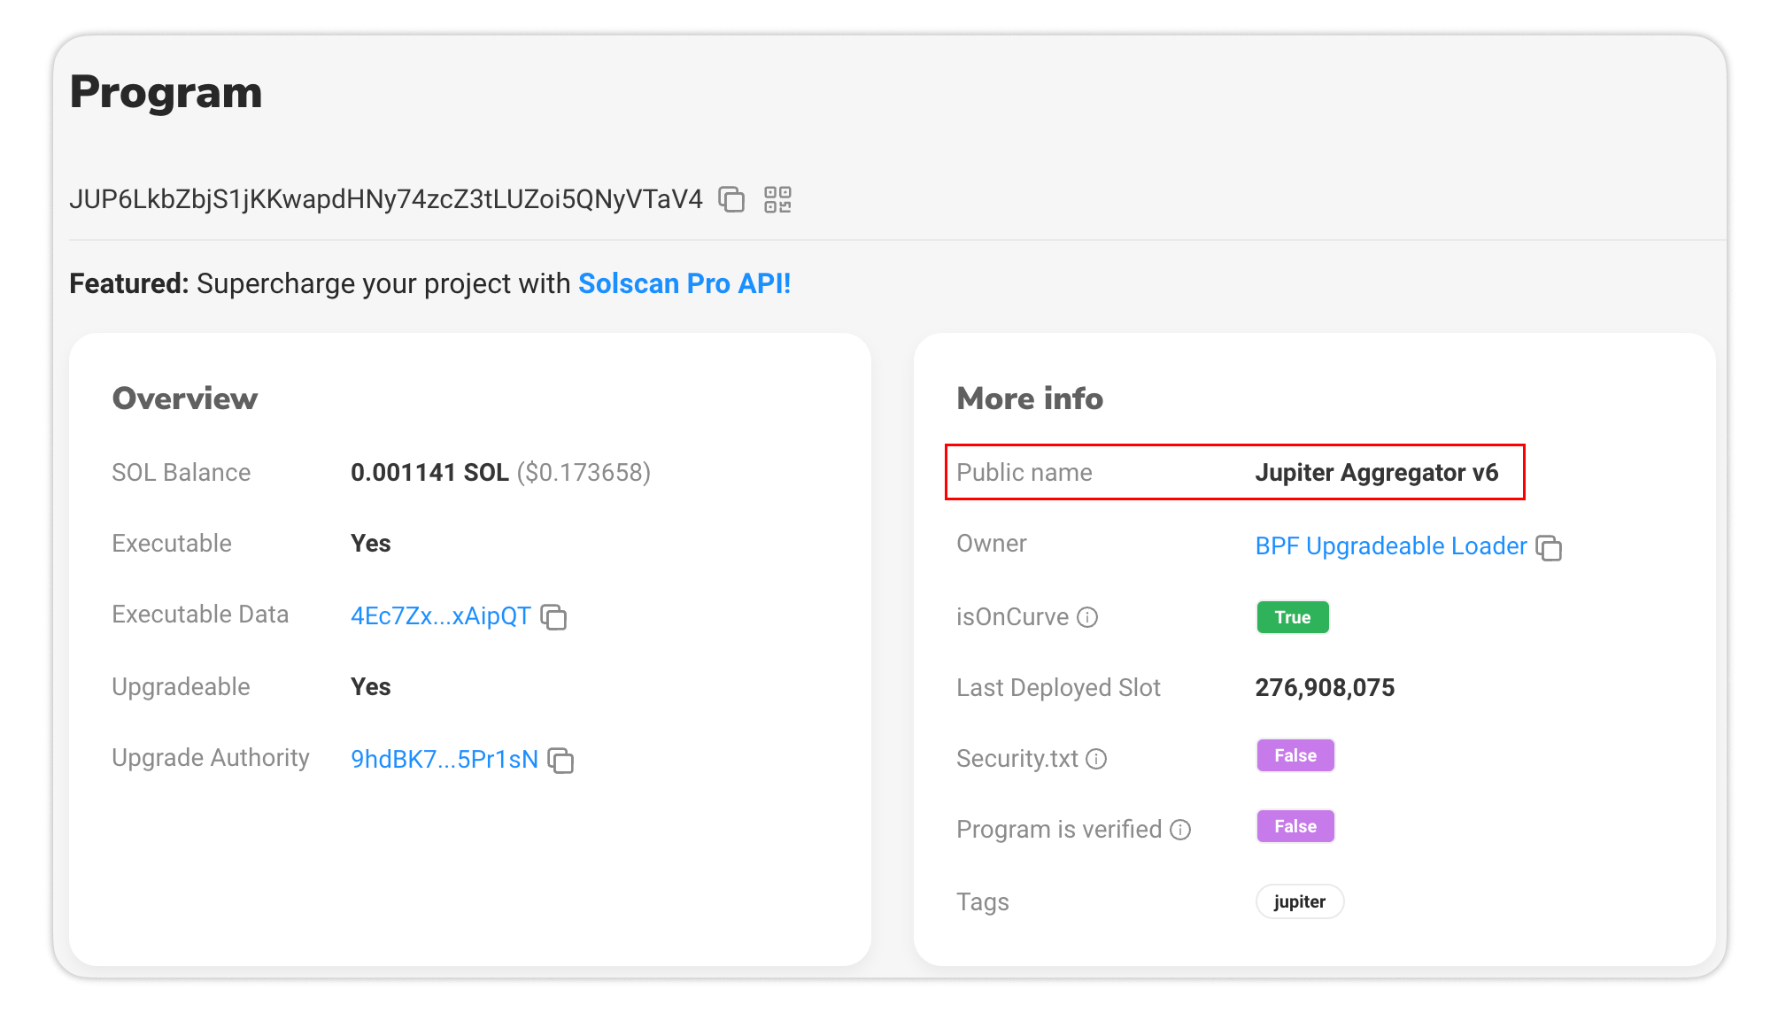The height and width of the screenshot is (1013, 1778).
Task: Click the USD value ($0.173658)
Action: (x=584, y=472)
